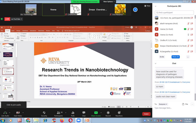Click the Format Painter tool
The width and height of the screenshot is (196, 123).
tap(9, 38)
